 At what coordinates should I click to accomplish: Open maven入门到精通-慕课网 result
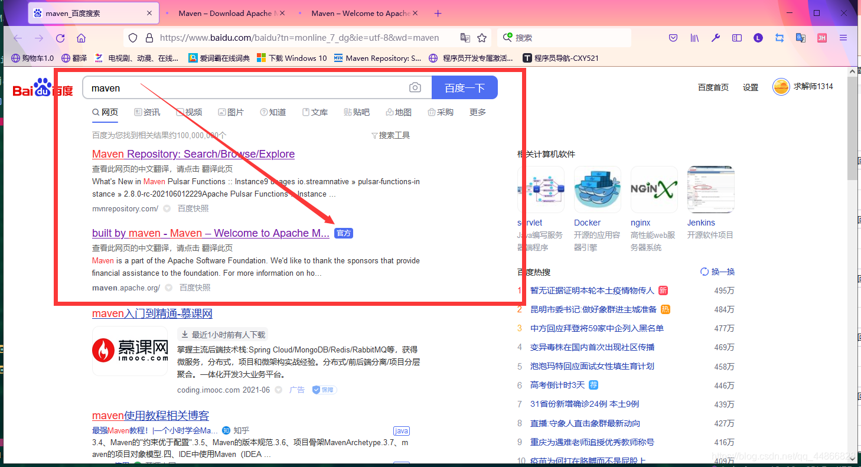pos(152,313)
